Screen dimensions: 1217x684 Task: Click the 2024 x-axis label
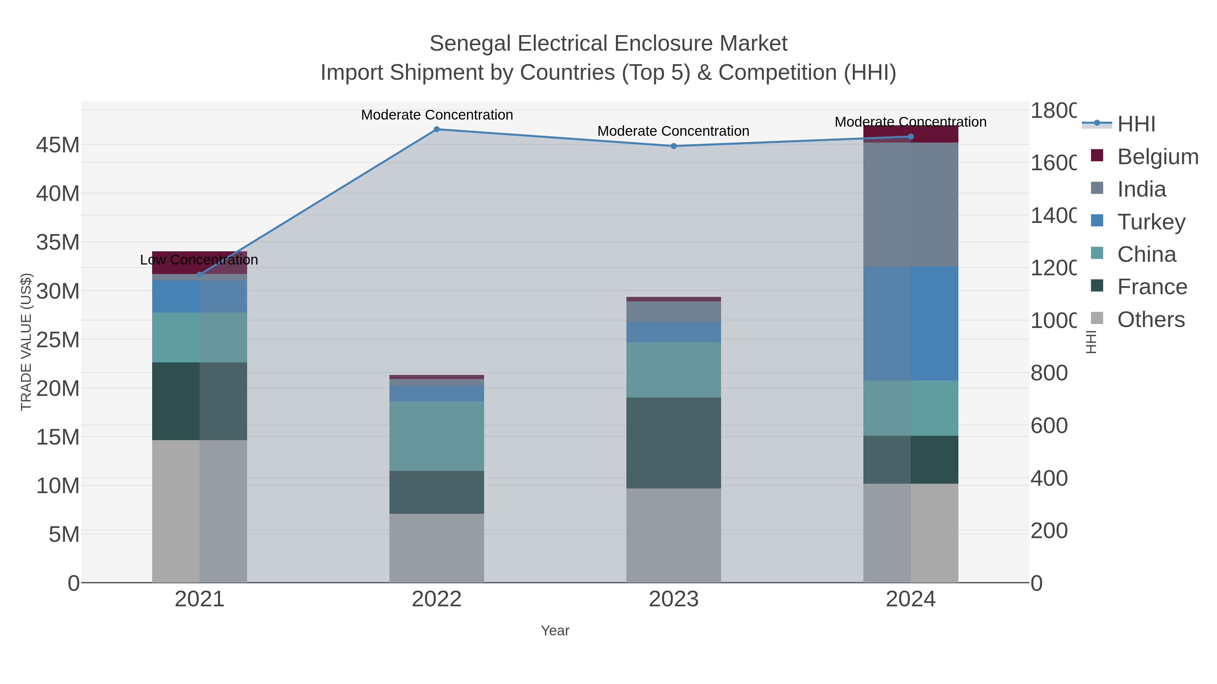(911, 600)
